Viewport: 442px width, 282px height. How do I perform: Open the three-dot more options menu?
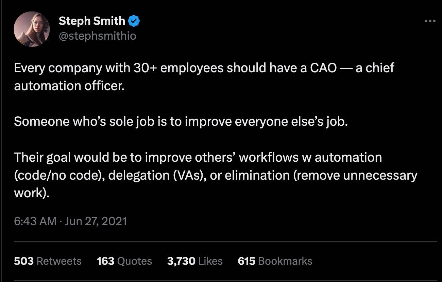coord(430,21)
